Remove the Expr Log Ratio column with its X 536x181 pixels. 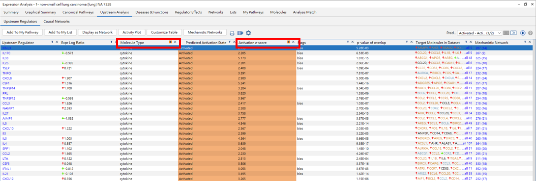116,42
